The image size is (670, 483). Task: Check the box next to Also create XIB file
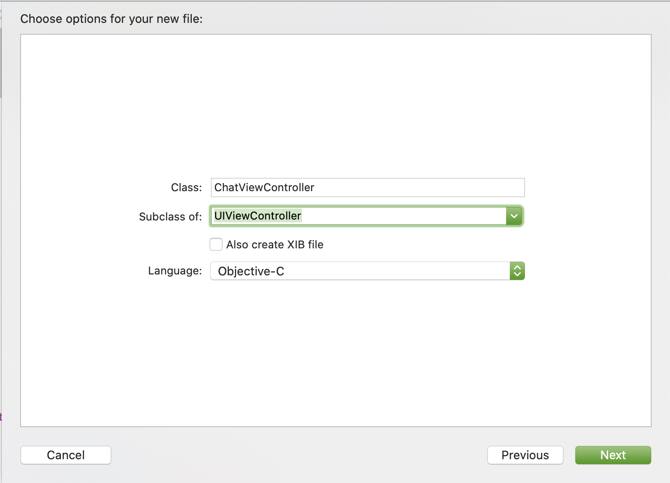(x=216, y=244)
